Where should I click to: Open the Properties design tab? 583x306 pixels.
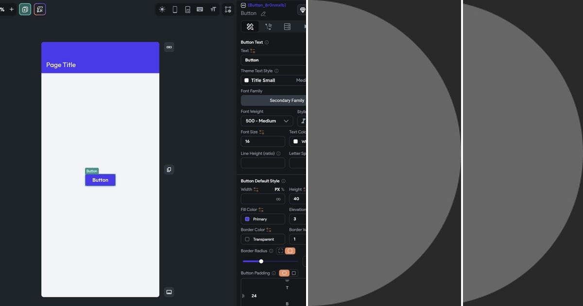coord(250,27)
